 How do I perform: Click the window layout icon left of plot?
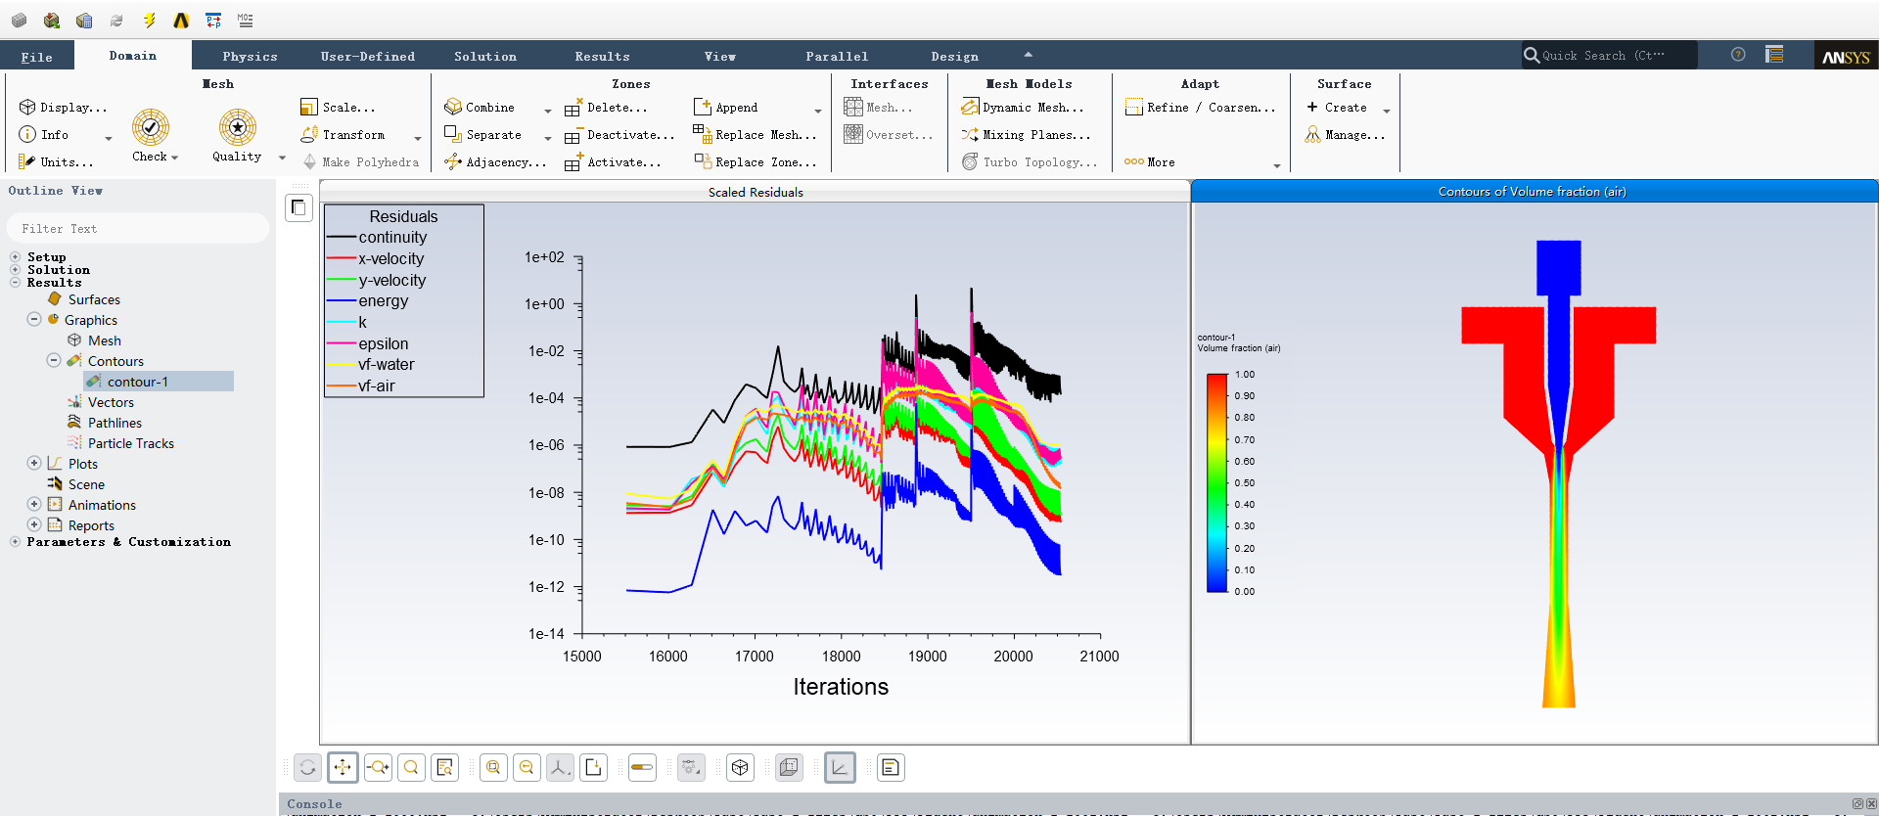298,207
